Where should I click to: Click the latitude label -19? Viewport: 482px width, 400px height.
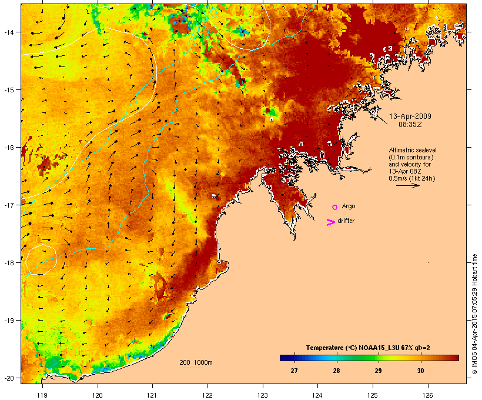8,320
